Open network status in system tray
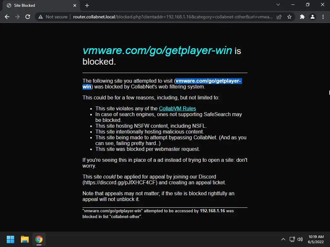The height and width of the screenshot is (247, 330). pos(292,239)
